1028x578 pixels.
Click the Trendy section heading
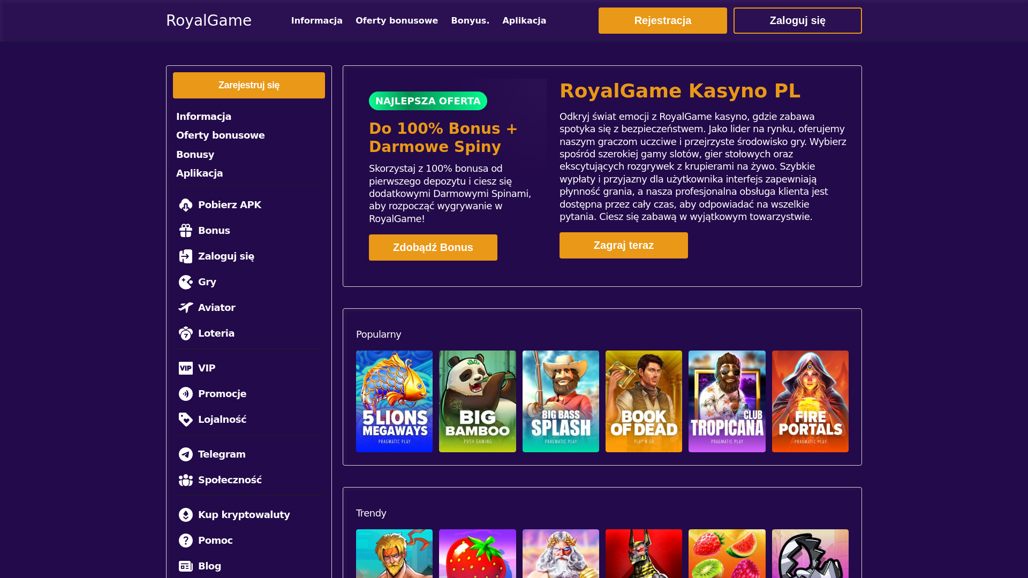coord(371,513)
